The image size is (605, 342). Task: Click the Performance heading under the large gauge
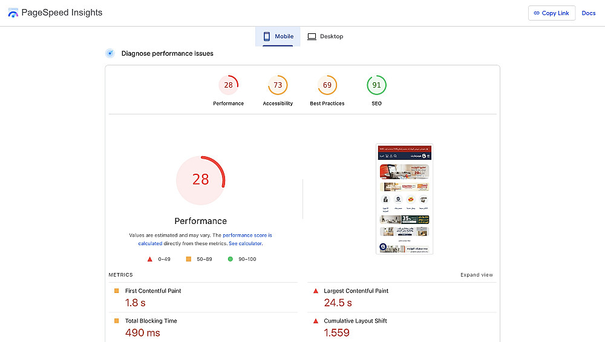[x=201, y=221]
